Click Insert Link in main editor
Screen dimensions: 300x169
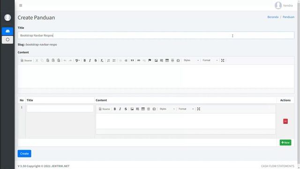tap(139, 61)
